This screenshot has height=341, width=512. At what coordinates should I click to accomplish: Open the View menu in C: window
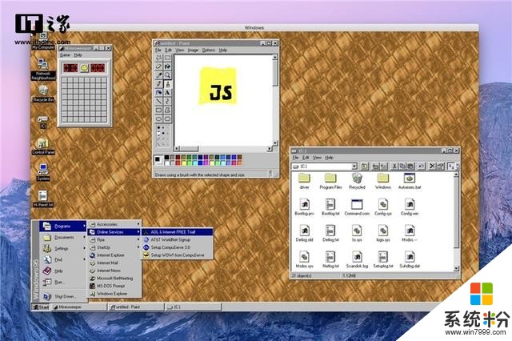pyautogui.click(x=317, y=158)
